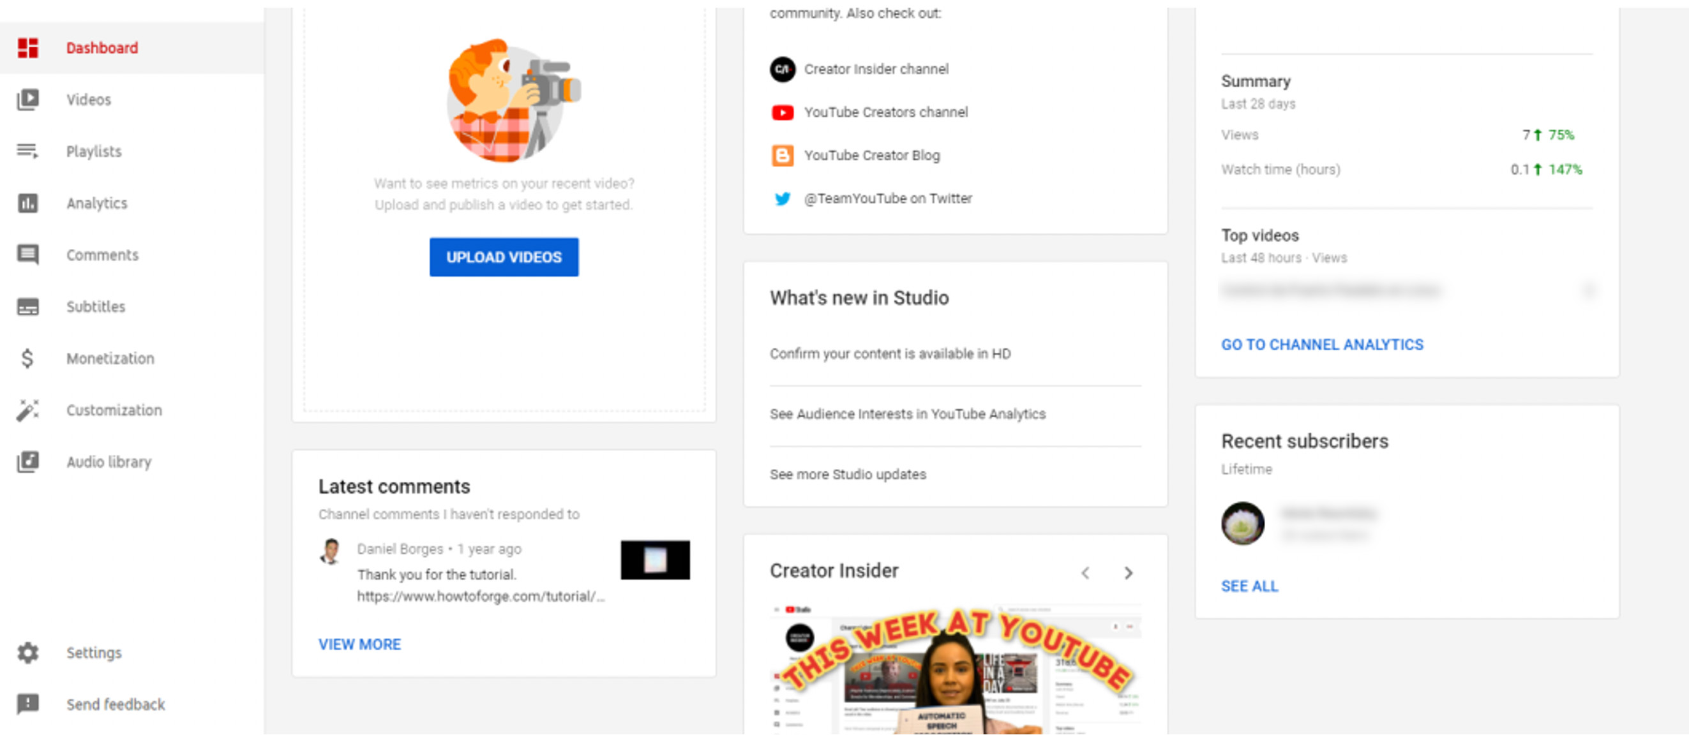Open @TeamYouTube on Twitter link
Viewport: 1689px width, 735px height.
[888, 198]
